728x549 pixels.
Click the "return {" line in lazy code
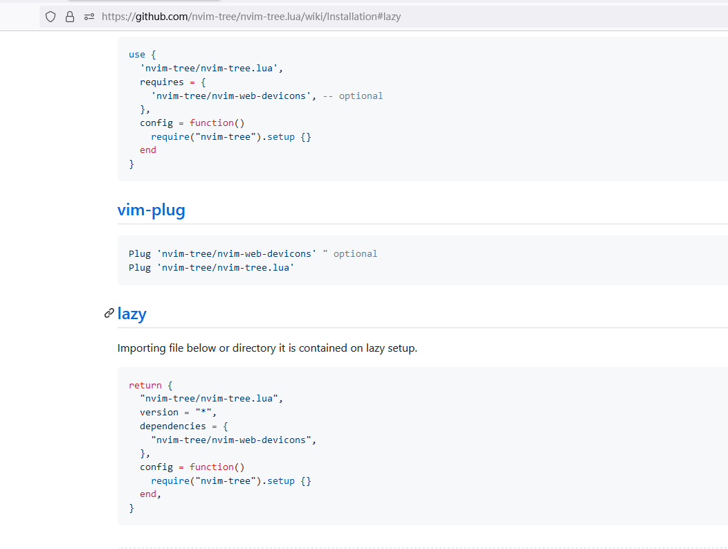click(x=150, y=385)
